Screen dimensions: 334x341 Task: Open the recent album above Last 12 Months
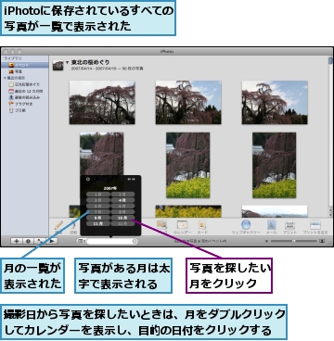point(25,84)
